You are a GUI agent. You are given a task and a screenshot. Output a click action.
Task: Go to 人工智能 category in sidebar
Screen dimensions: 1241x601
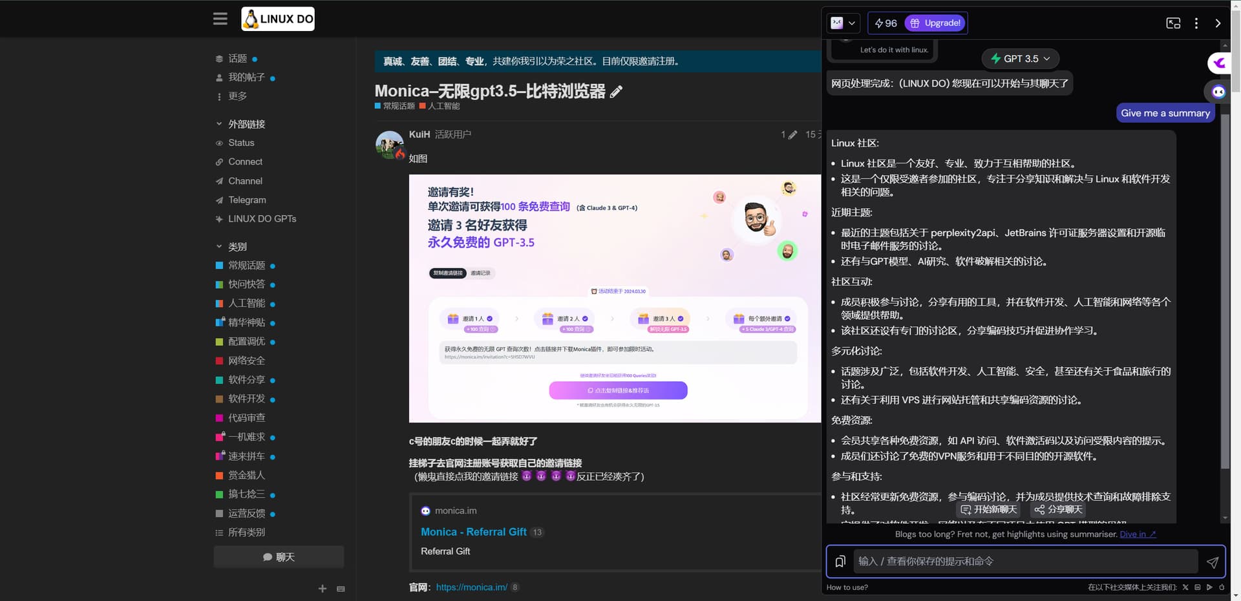coord(246,304)
